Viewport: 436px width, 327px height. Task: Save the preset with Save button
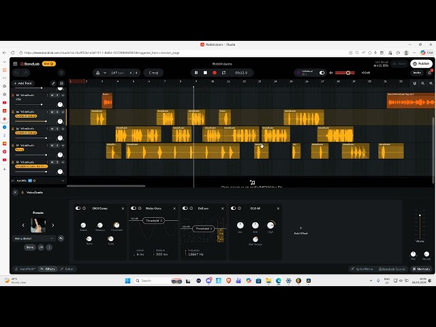(30, 247)
